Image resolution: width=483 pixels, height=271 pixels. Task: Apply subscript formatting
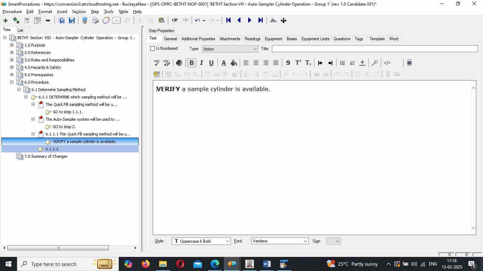coord(308,63)
